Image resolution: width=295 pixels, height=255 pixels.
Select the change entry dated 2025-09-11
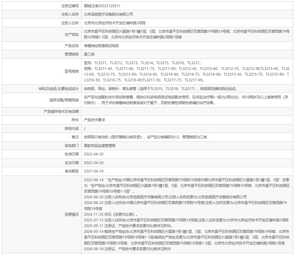tap(128, 226)
